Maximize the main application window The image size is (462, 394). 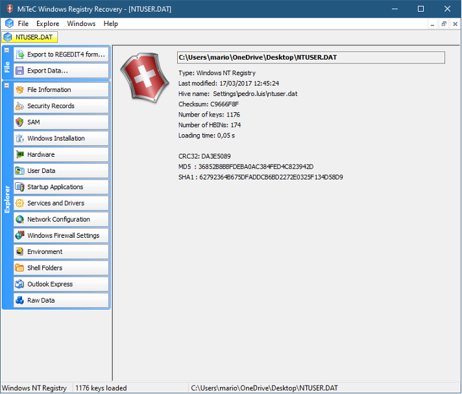[x=420, y=9]
